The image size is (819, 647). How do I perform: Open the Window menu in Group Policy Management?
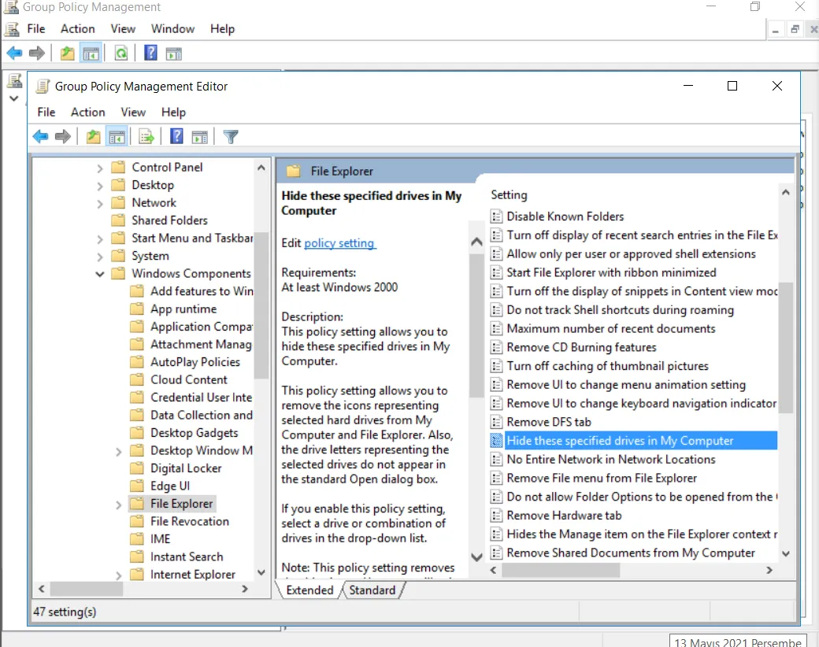coord(173,28)
